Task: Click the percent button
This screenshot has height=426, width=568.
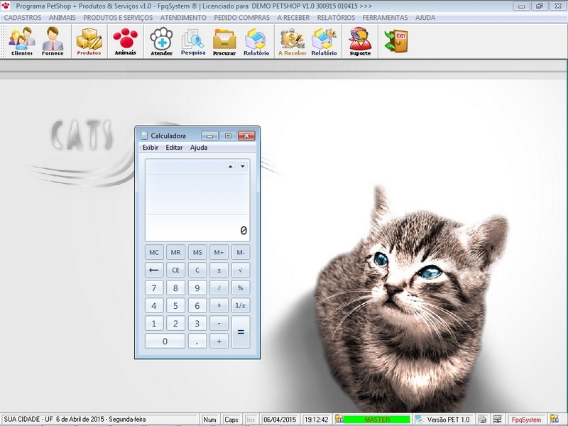Action: click(x=241, y=288)
